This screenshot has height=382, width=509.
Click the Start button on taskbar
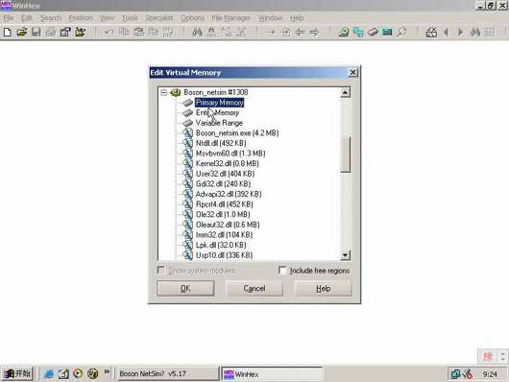point(17,374)
